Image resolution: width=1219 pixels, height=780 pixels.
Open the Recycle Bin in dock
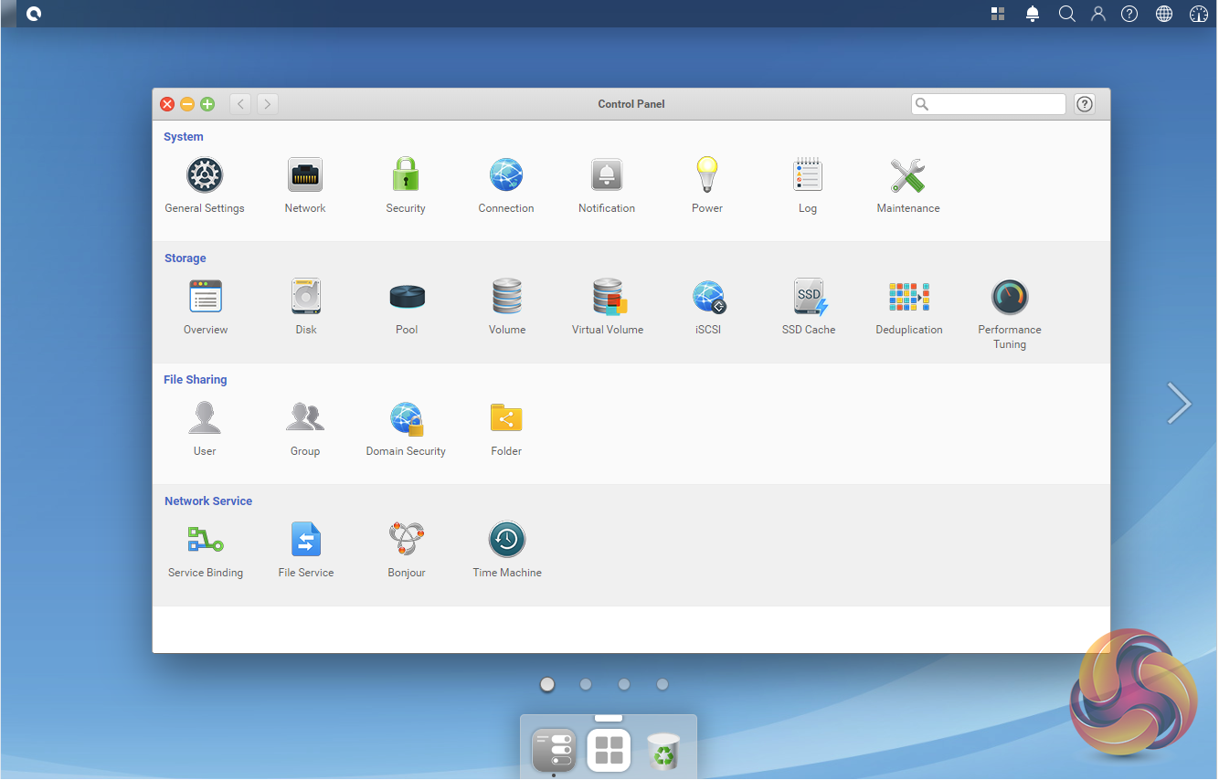pos(664,752)
